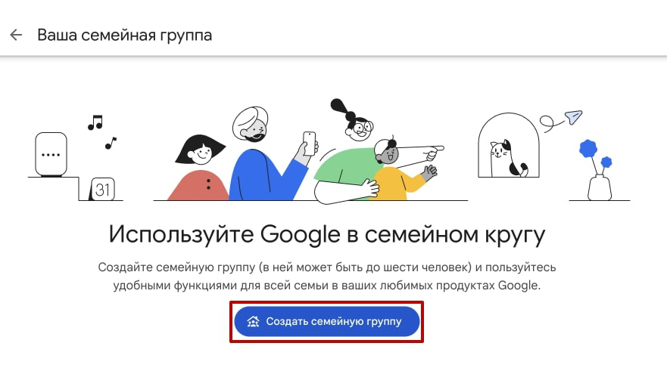
Task: Click the blue flower in the vase
Action: 589,150
